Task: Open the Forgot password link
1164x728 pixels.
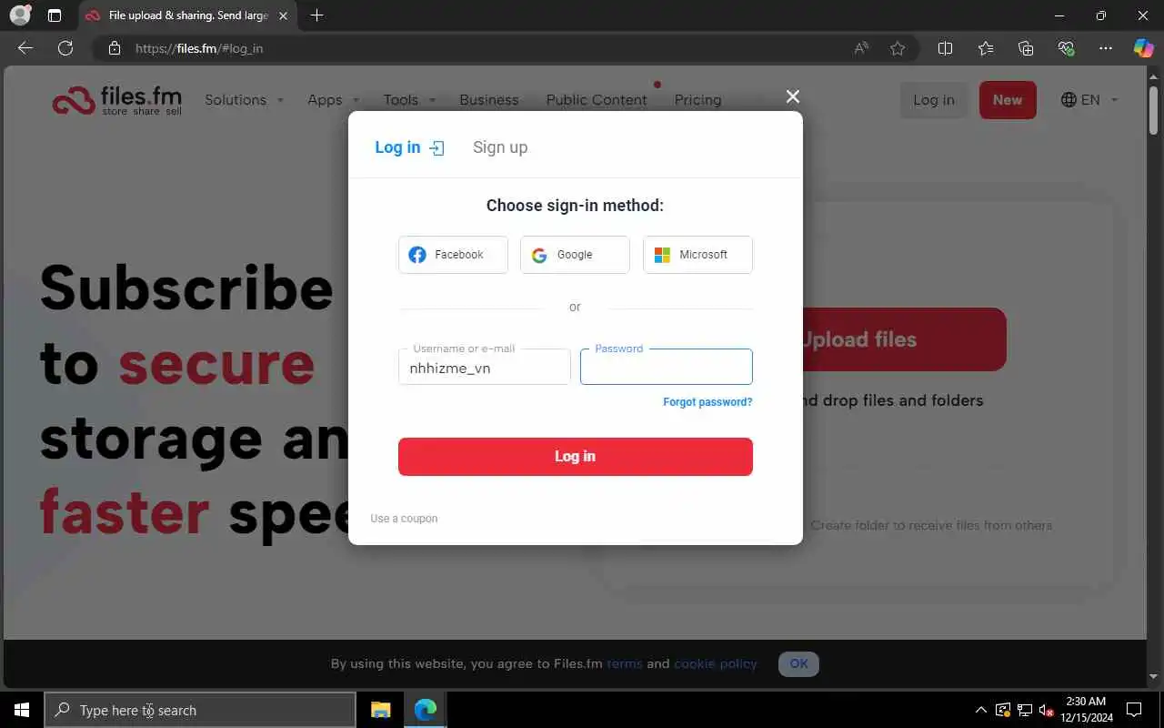Action: coord(707,402)
